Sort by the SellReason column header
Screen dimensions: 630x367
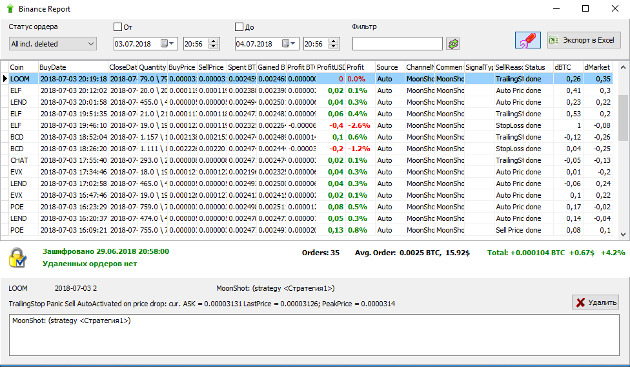509,67
